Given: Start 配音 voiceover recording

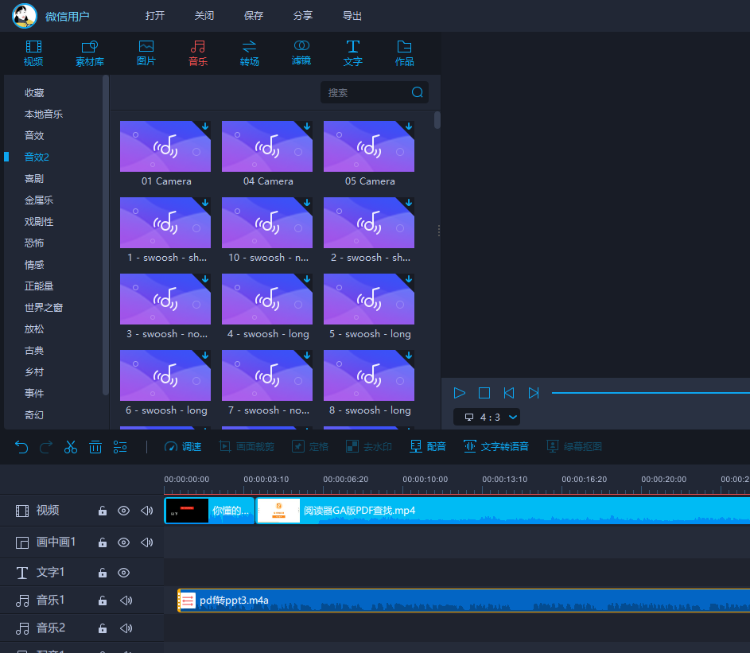Looking at the screenshot, I should (428, 447).
